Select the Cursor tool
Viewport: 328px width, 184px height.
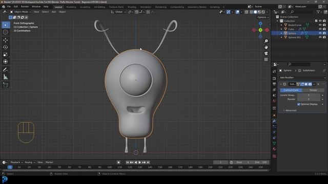pyautogui.click(x=6, y=32)
